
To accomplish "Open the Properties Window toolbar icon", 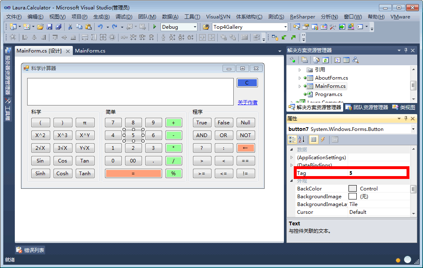I will (x=306, y=27).
